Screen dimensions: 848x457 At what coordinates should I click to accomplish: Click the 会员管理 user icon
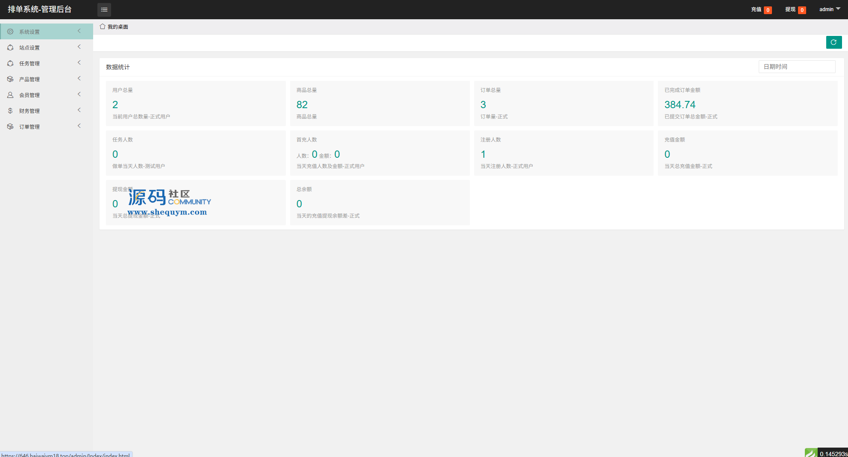coord(10,95)
